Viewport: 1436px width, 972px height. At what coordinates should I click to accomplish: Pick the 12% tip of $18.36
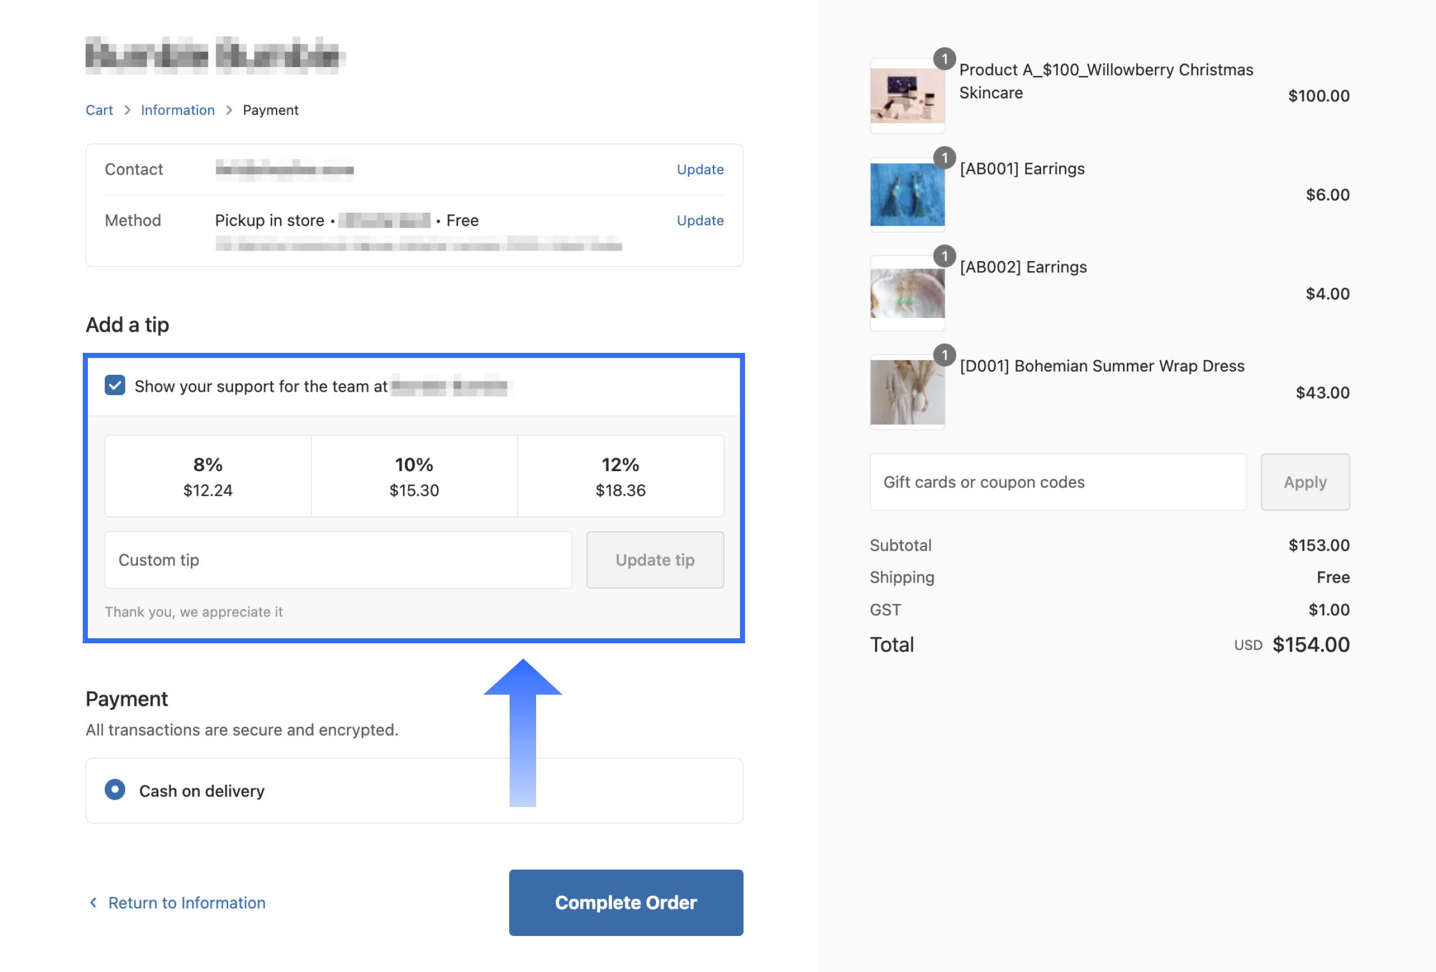pyautogui.click(x=620, y=476)
